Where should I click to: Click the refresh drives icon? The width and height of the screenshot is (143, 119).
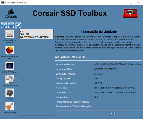point(18,25)
